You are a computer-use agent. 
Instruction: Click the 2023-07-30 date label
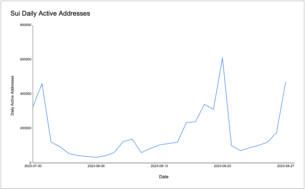coord(33,166)
